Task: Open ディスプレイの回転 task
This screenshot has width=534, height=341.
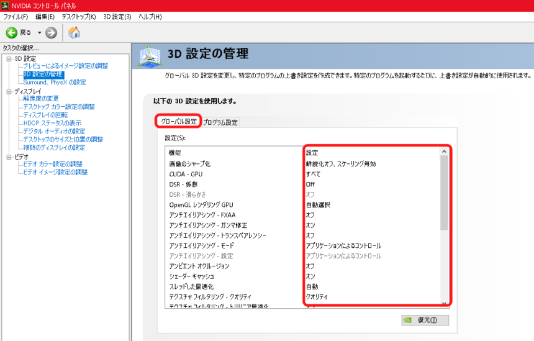Action: [x=45, y=115]
